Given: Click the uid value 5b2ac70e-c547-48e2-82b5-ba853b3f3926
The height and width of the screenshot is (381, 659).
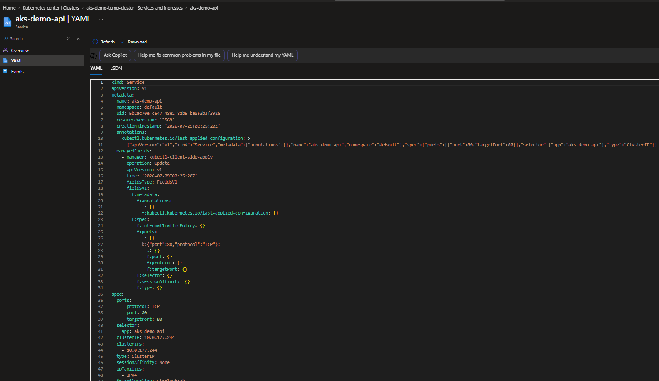Looking at the screenshot, I should tap(174, 113).
